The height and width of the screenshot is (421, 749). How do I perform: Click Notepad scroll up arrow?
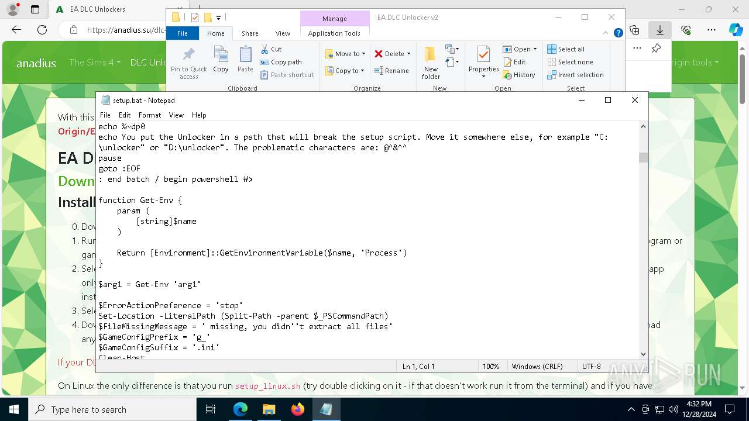tap(643, 126)
